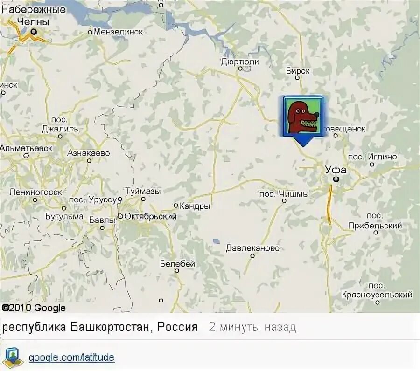This screenshot has width=420, height=371.
Task: Select the Бирск town marker
Action: click(x=297, y=78)
